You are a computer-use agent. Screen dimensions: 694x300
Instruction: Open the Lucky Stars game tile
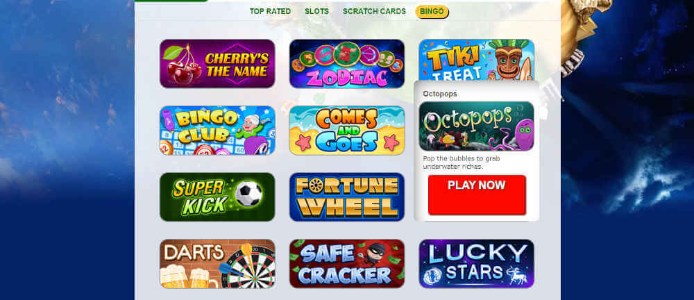(477, 264)
